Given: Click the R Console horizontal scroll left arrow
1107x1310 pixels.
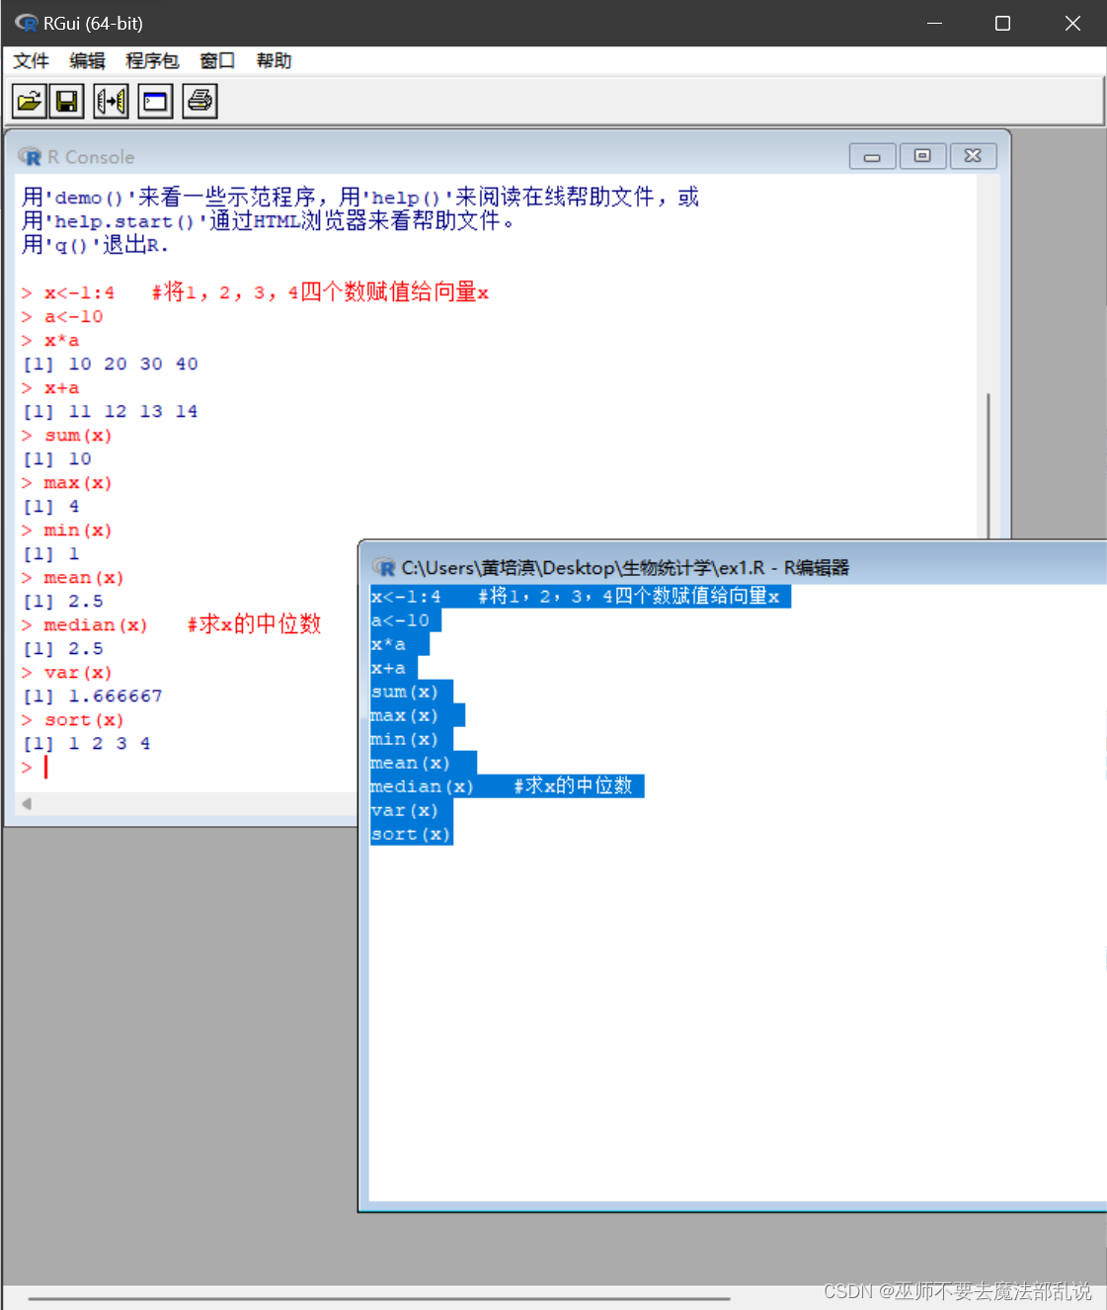Looking at the screenshot, I should (27, 804).
